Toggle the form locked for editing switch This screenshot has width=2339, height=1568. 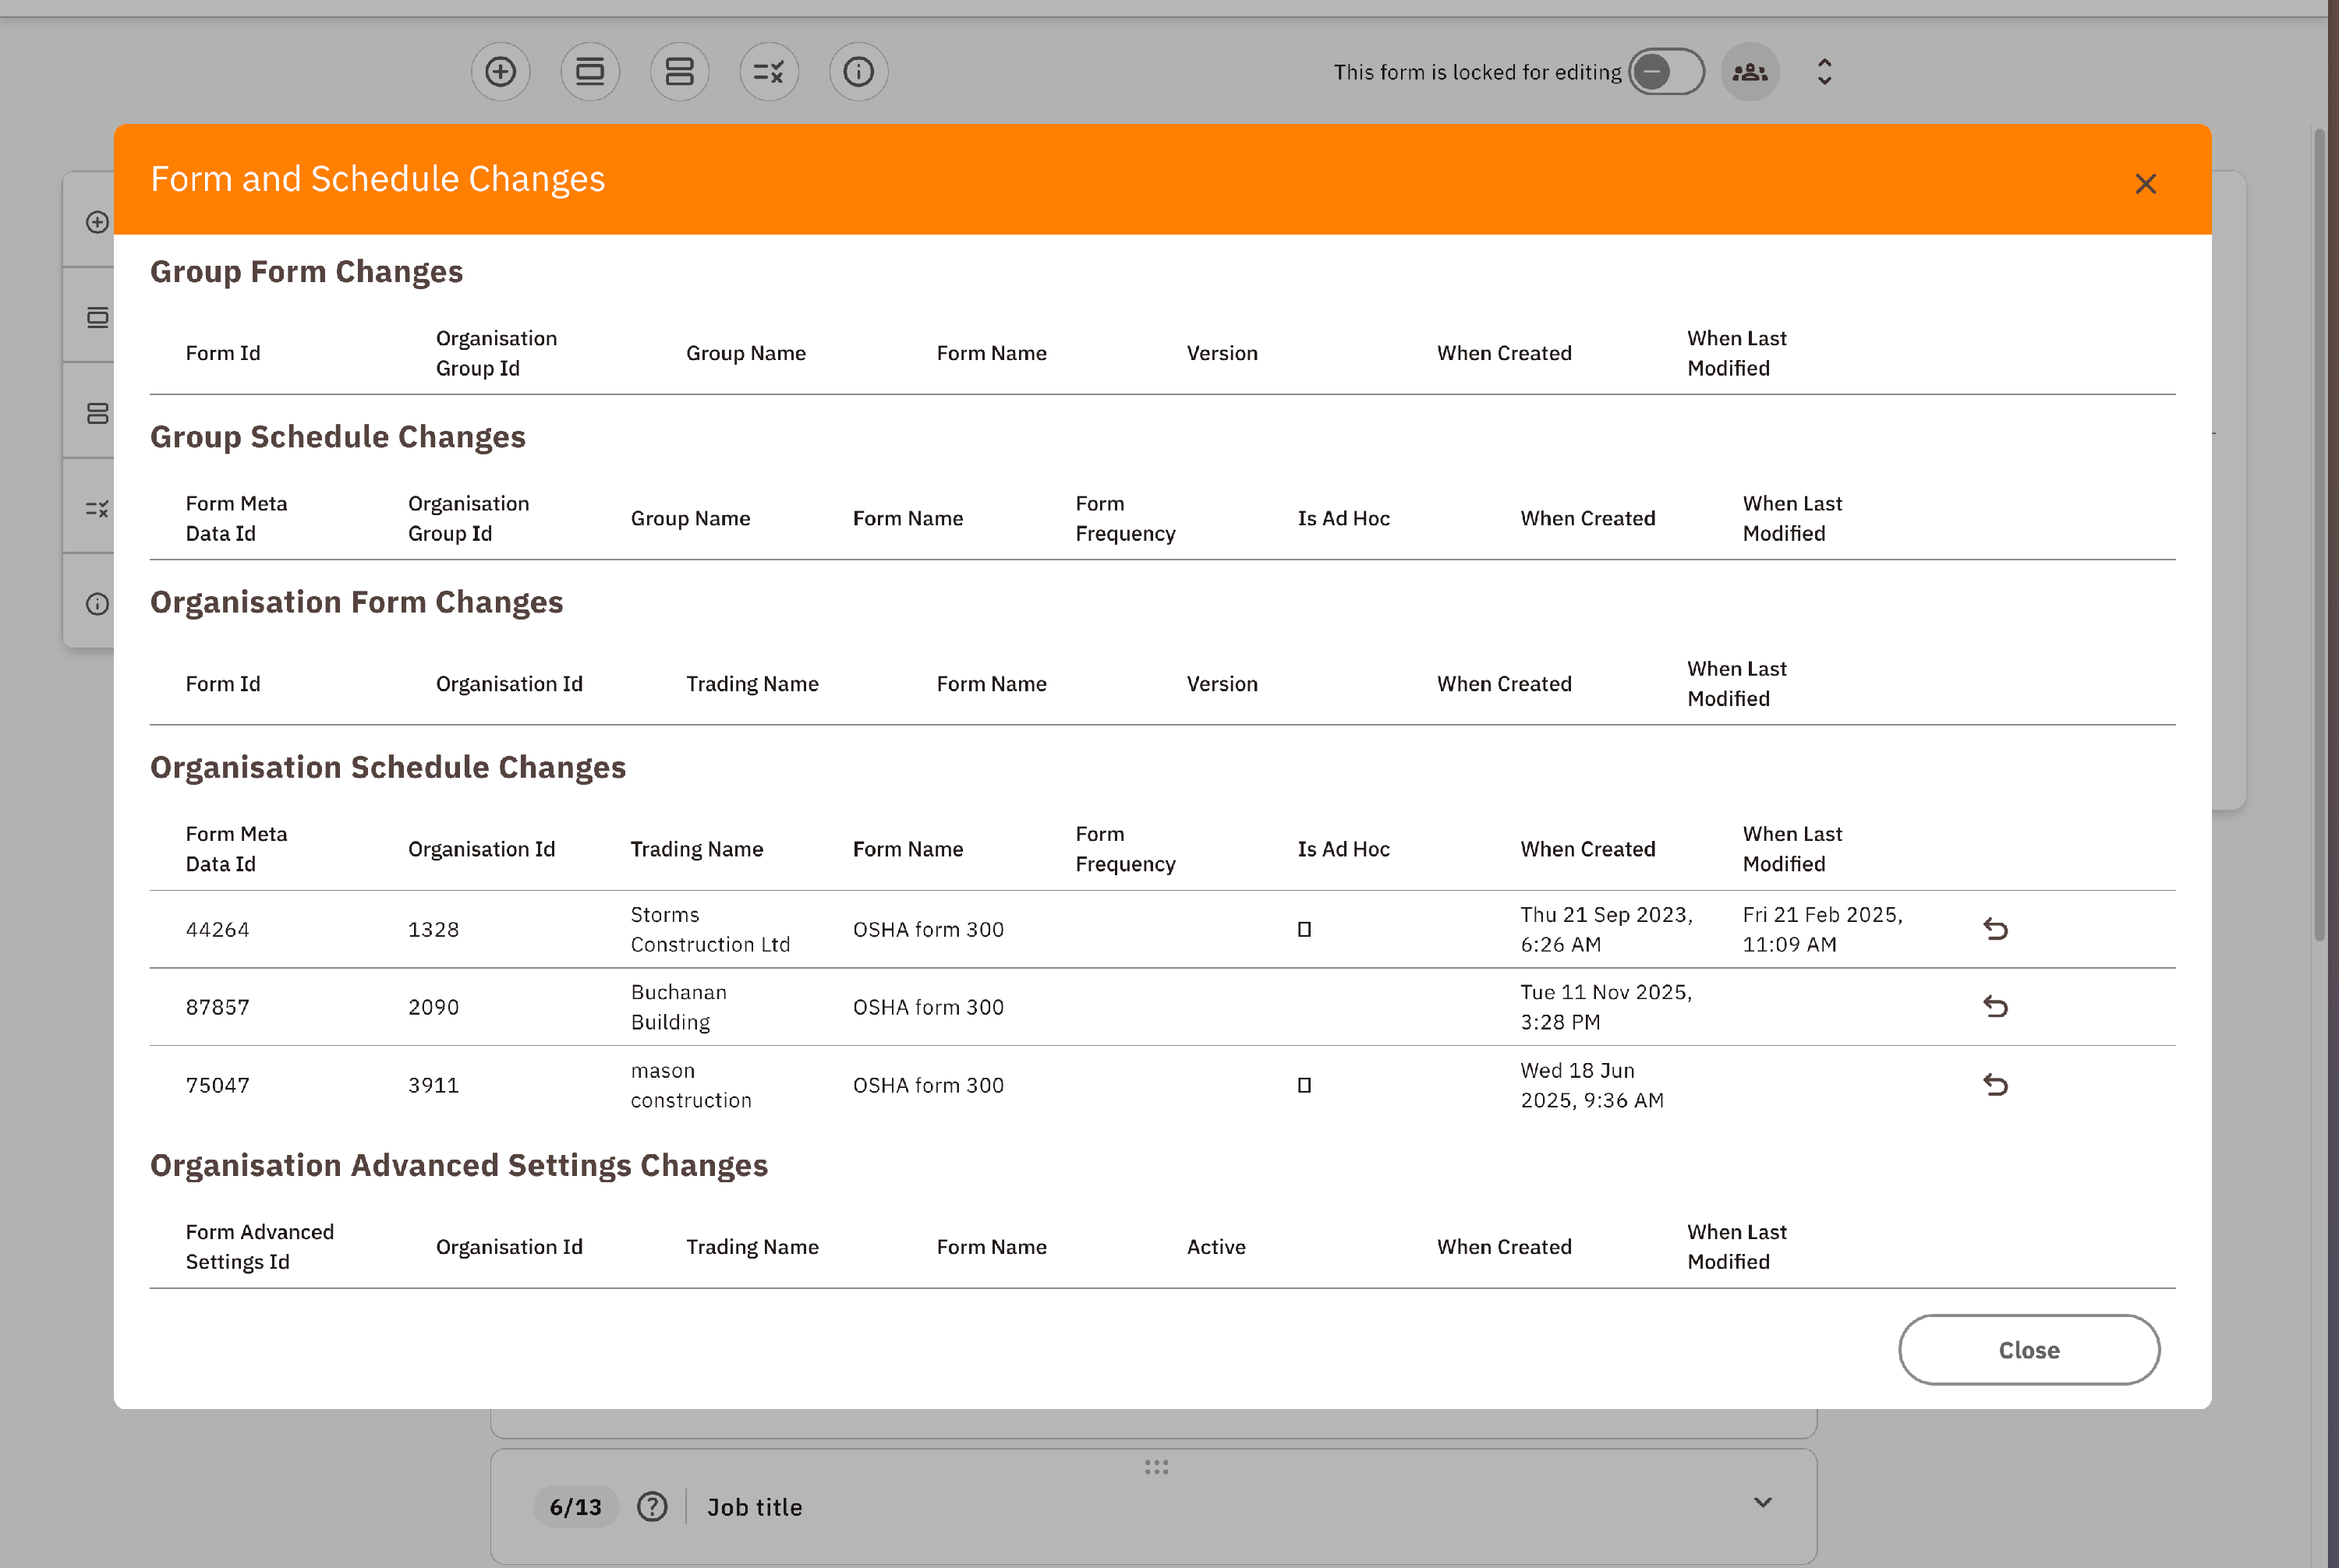[1665, 72]
